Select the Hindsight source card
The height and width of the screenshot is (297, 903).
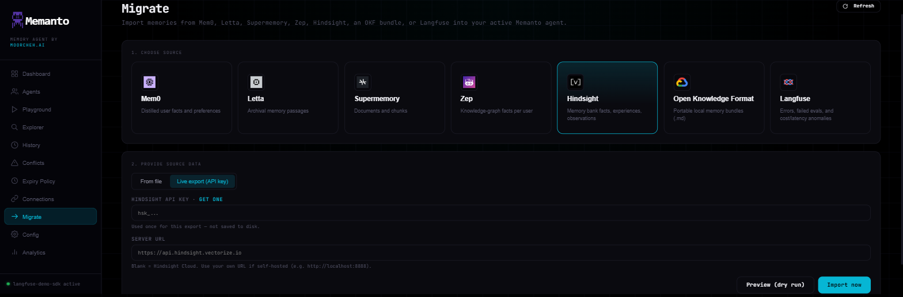pyautogui.click(x=608, y=98)
